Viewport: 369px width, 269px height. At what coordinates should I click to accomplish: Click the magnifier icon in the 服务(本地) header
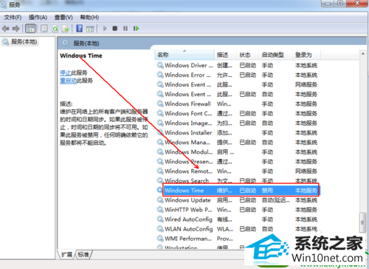pos(66,44)
